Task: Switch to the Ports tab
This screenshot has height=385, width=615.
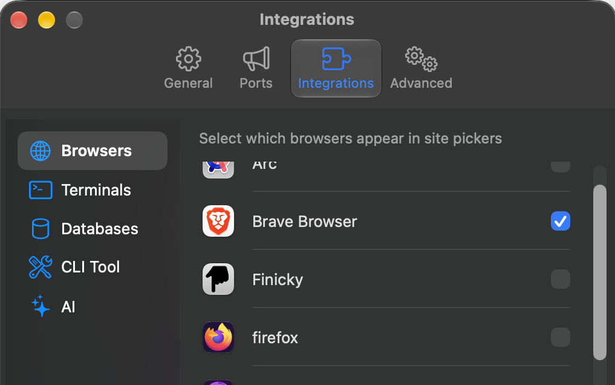Action: pyautogui.click(x=256, y=68)
